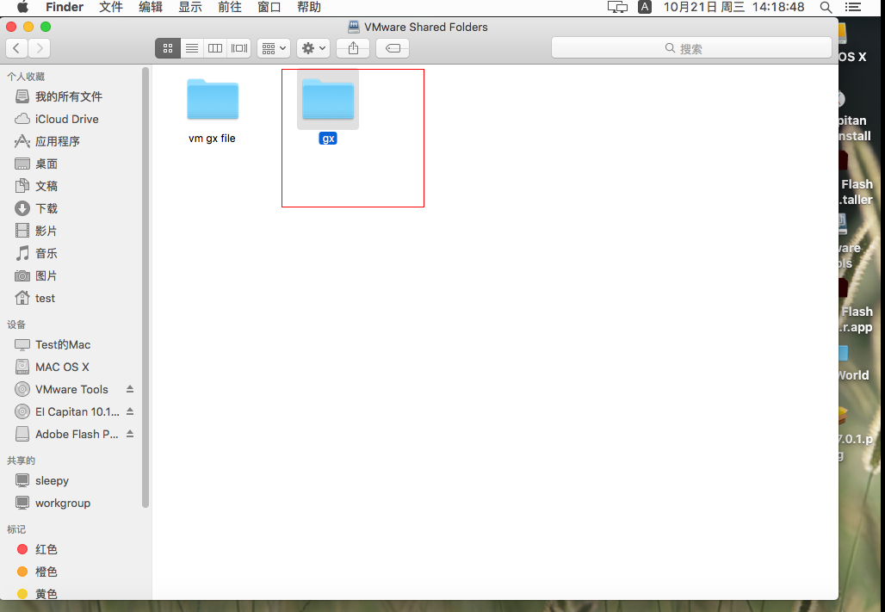885x612 pixels.
Task: Switch to list view
Action: 192,48
